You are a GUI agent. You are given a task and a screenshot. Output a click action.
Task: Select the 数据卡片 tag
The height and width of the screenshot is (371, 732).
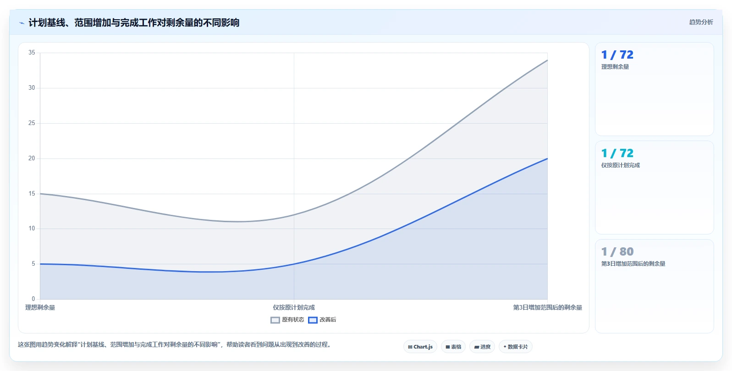coord(516,347)
